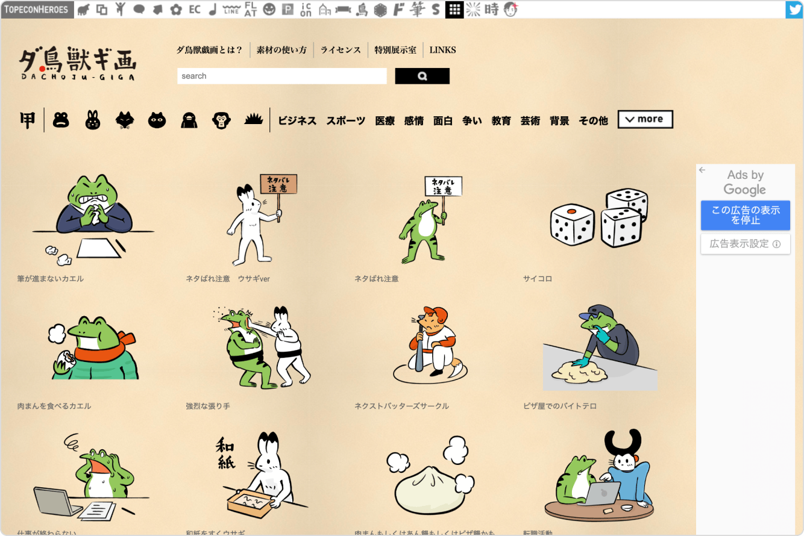Open the ビジネス category
Viewport: 804px width, 536px height.
pos(297,120)
